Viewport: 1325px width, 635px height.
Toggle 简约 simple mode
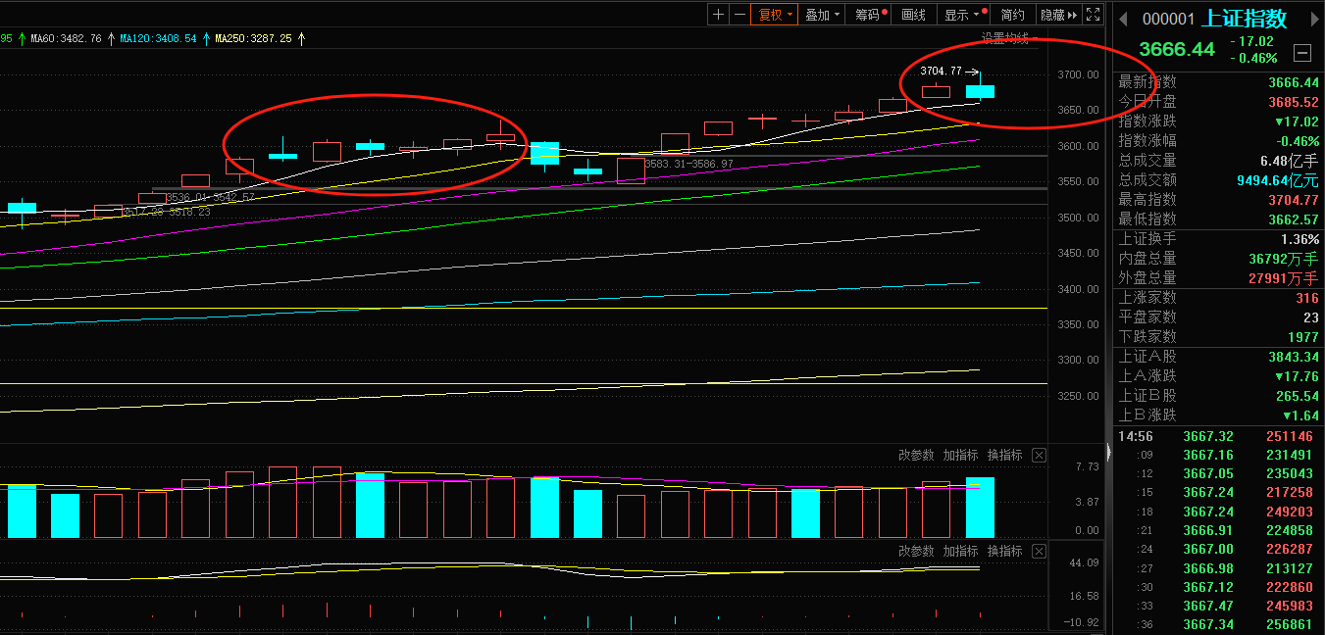1012,15
